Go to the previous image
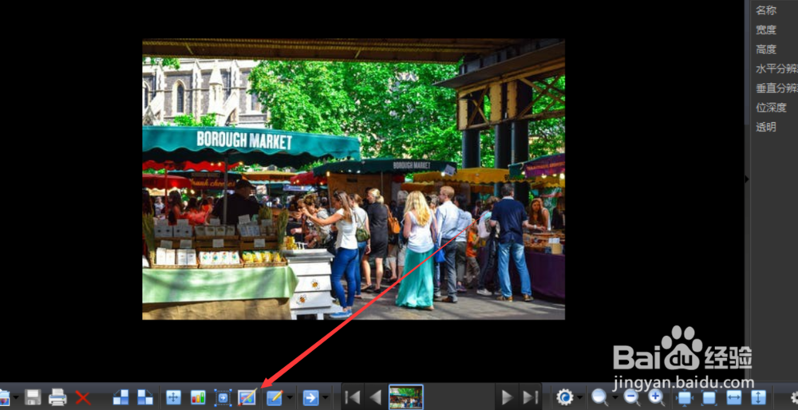This screenshot has height=410, width=798. point(376,397)
